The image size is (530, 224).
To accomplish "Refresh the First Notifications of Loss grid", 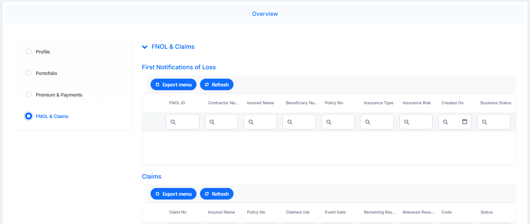I will tap(217, 84).
